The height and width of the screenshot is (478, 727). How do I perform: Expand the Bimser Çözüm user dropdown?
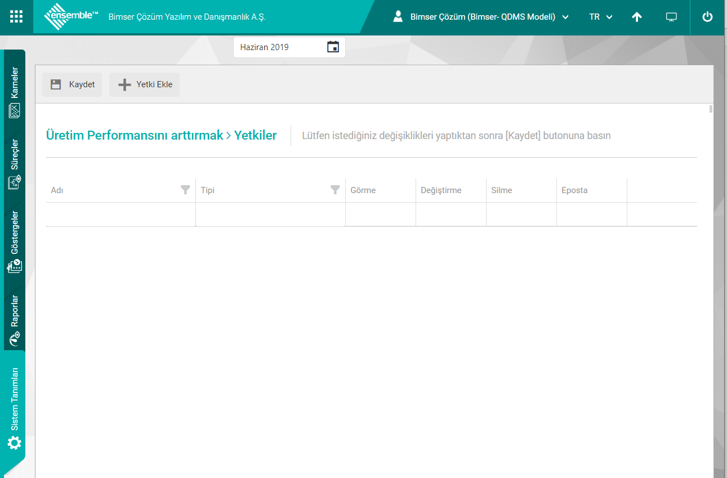[x=481, y=17]
